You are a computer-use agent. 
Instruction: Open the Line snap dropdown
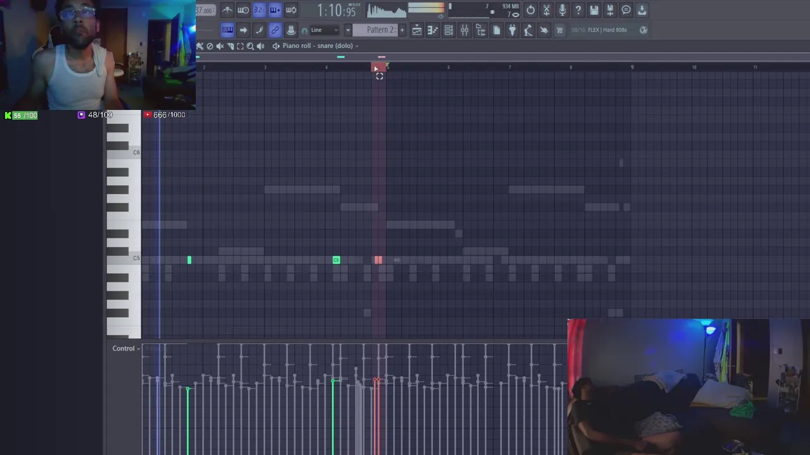point(324,30)
